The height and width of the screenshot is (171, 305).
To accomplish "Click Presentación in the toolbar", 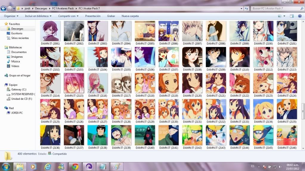I will tap(93, 16).
